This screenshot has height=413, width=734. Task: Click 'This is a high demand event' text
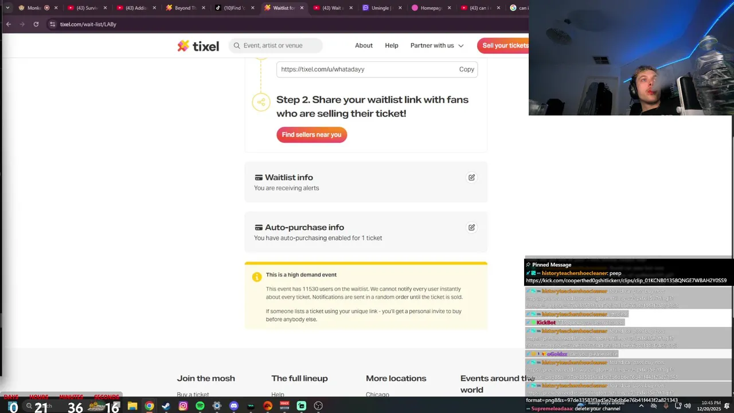301,275
